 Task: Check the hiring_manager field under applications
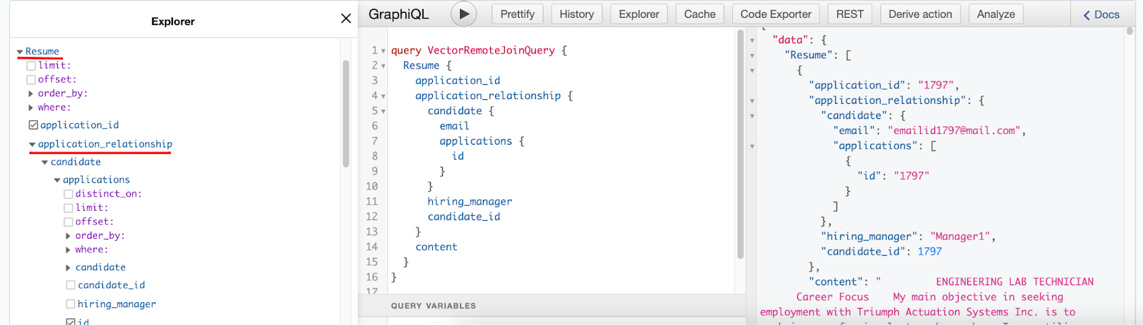71,304
